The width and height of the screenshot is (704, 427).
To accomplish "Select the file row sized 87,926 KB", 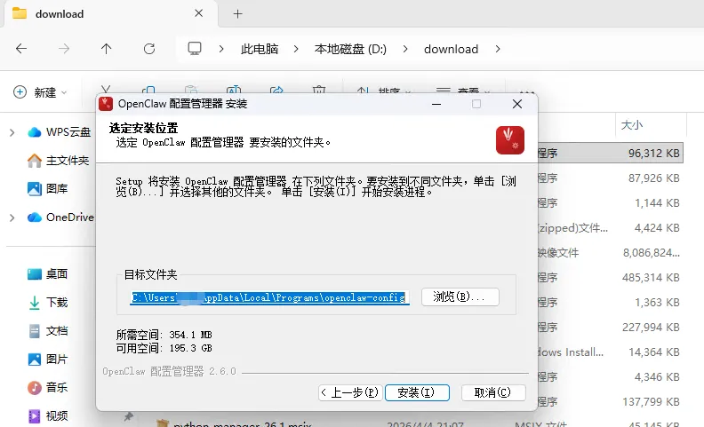I will 611,178.
